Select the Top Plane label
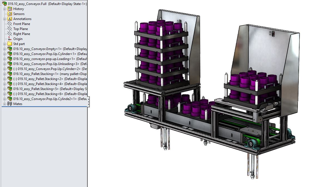The height and width of the screenshot is (187, 314). (x=21, y=29)
